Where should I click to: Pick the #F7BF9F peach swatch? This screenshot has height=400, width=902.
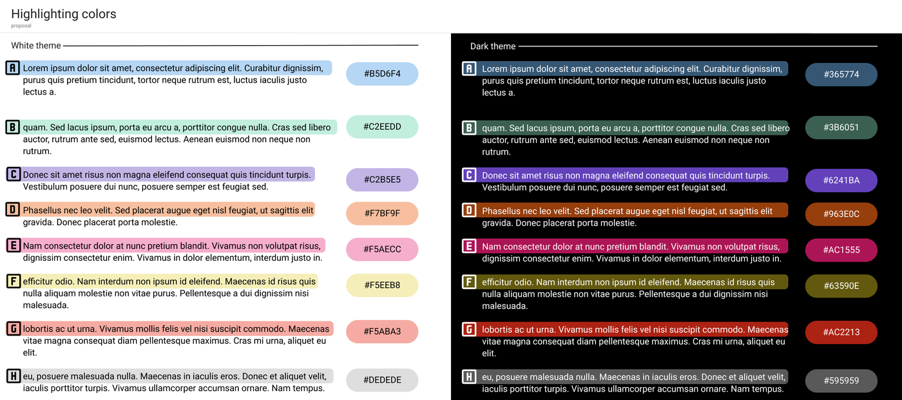click(382, 213)
